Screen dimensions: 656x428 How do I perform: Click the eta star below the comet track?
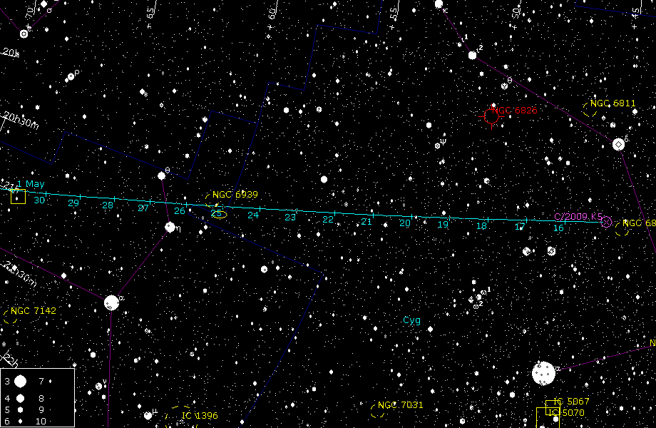point(170,227)
